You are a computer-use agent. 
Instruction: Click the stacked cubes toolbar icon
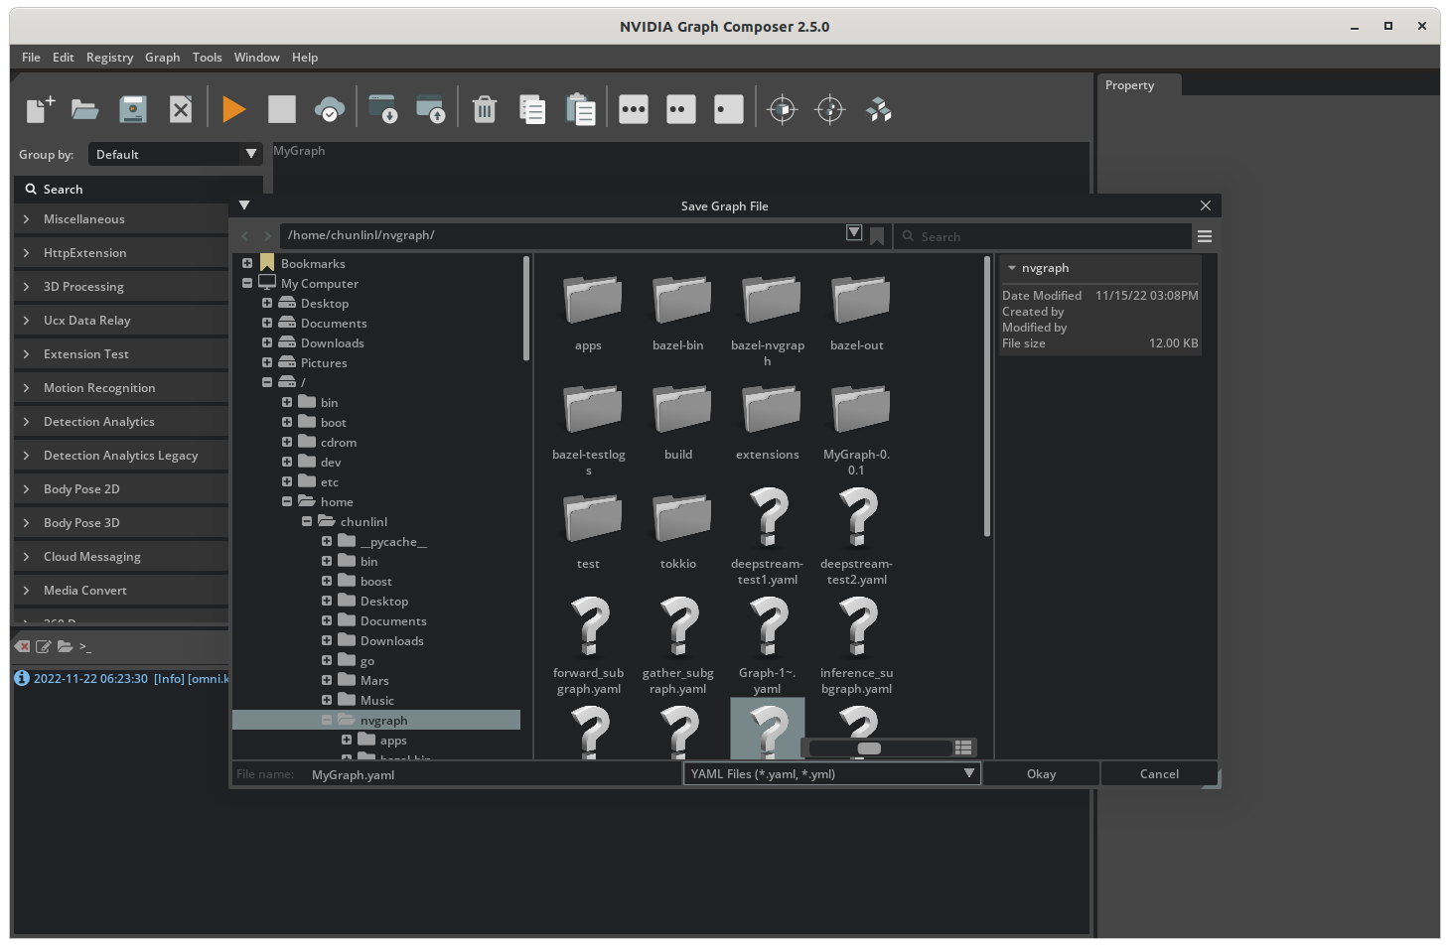878,109
